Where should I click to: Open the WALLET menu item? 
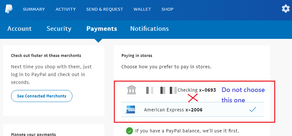142,9
